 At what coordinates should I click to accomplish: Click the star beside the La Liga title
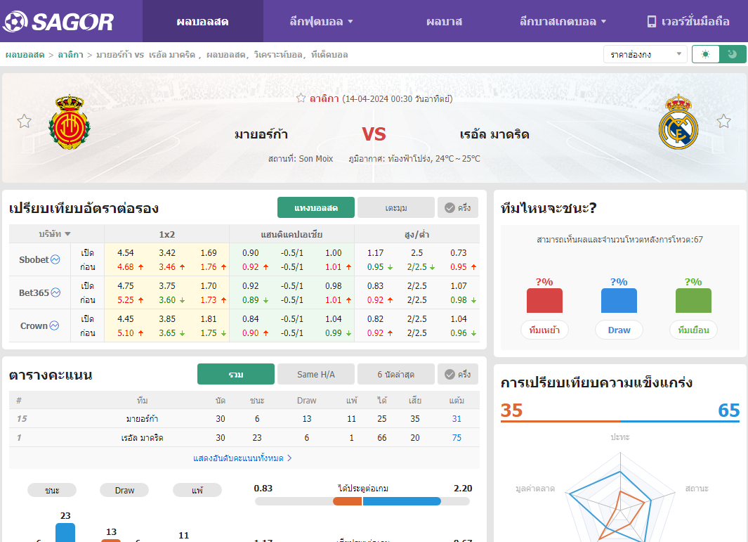tap(301, 98)
